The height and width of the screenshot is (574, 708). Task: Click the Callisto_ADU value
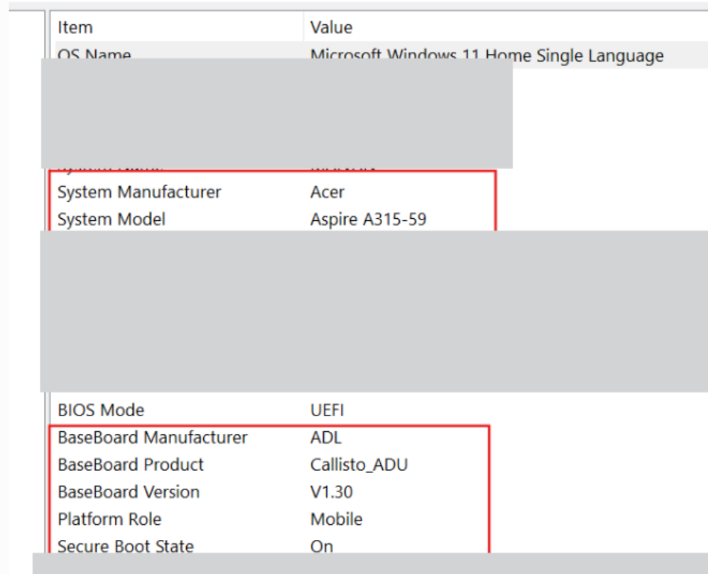359,465
